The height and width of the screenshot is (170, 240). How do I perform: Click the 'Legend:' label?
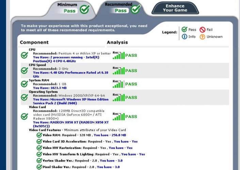pos(170,32)
